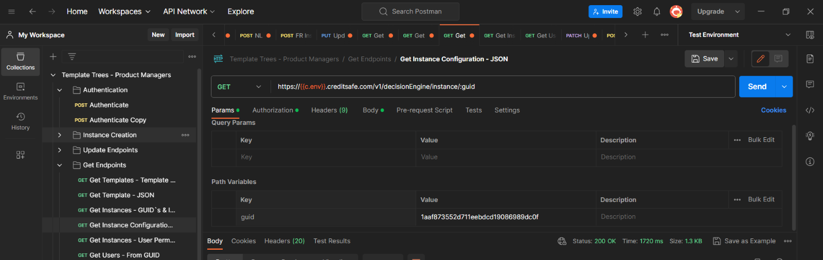Open the Upgrade dropdown arrow
Screen dimensions: 823x260
[737, 11]
